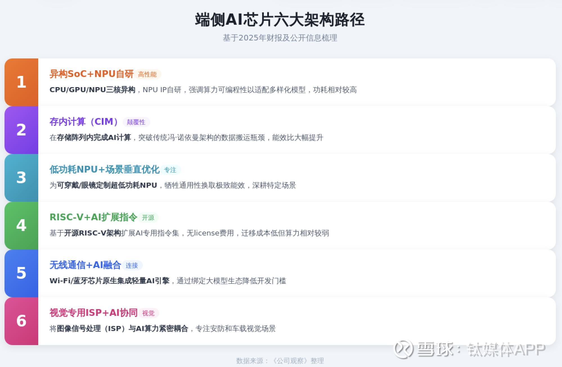Viewport: 562px width, 367px height.
Task: Click the pink number 6 badge
Action: coord(21,321)
